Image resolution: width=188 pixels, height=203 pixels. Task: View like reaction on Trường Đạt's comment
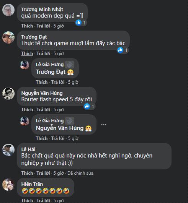(120, 50)
